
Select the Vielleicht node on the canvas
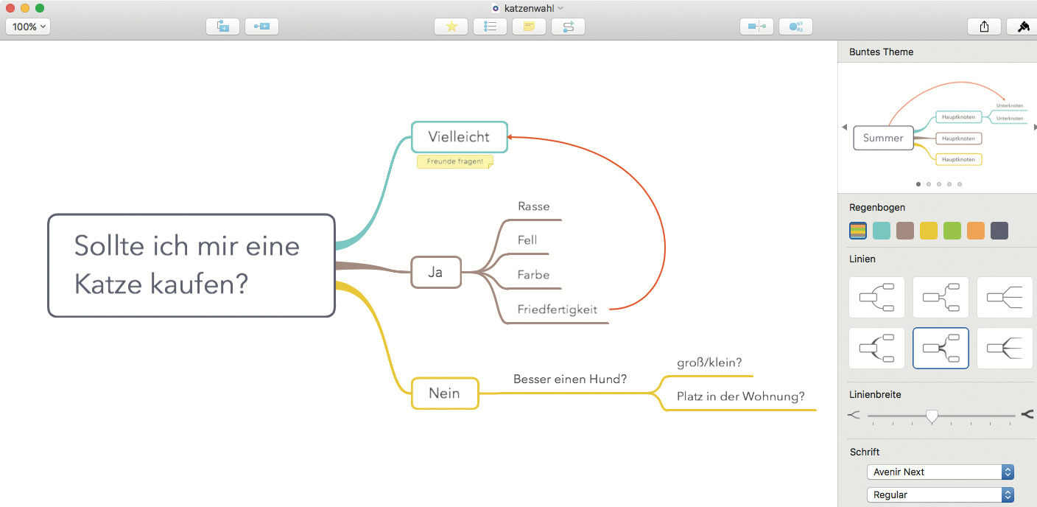[459, 137]
